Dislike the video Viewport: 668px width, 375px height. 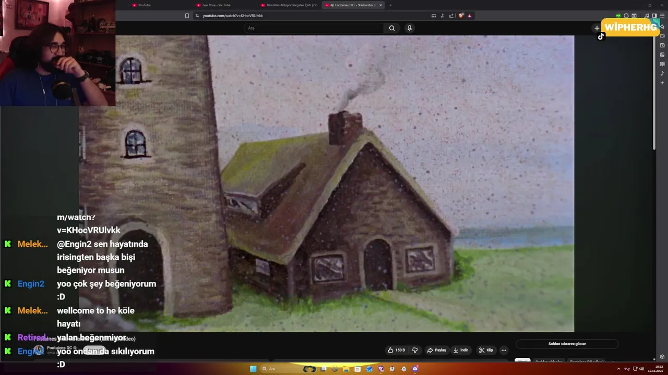(415, 350)
